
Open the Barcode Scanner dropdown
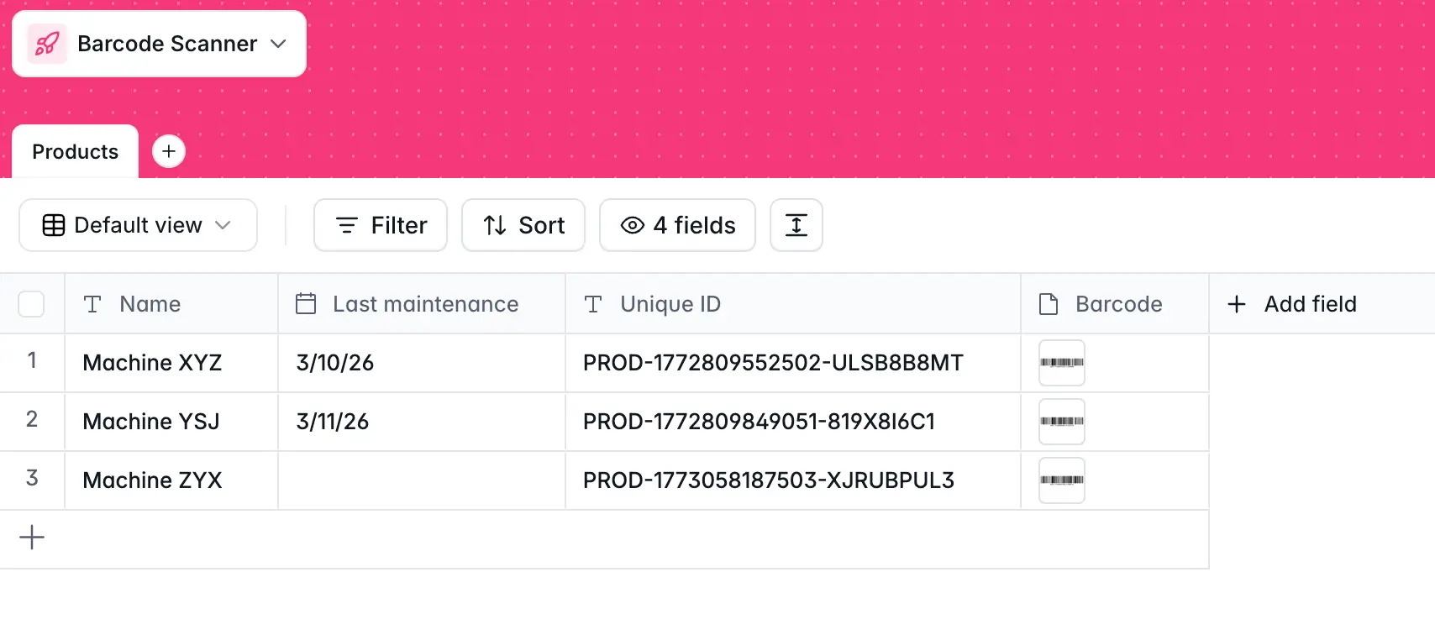coord(278,44)
